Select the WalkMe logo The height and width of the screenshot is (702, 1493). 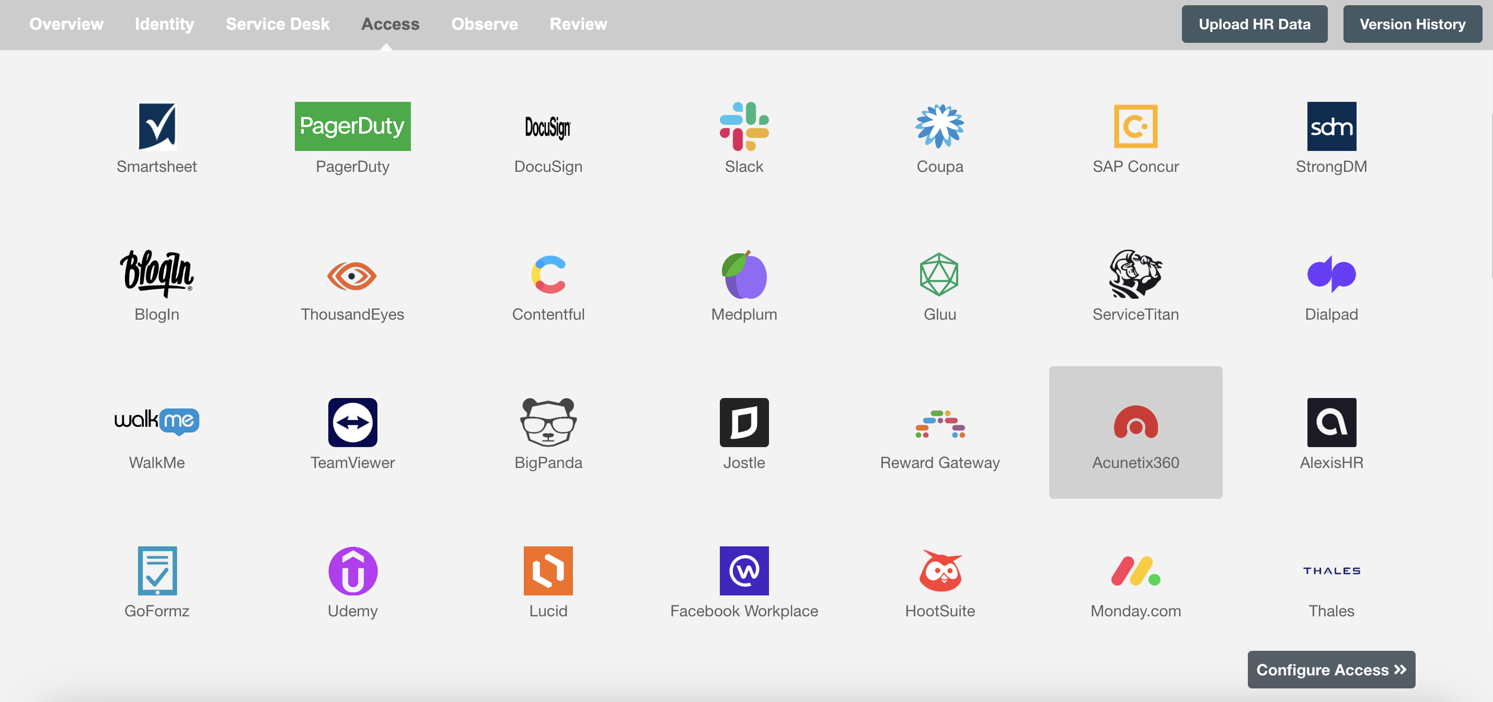coord(156,421)
